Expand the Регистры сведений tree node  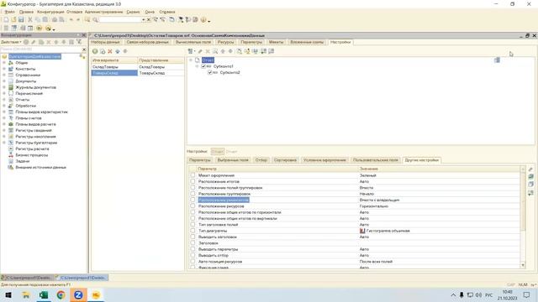(4, 131)
